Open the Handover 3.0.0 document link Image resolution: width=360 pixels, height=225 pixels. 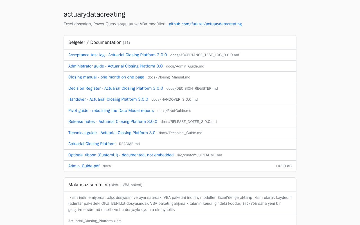coord(108,99)
